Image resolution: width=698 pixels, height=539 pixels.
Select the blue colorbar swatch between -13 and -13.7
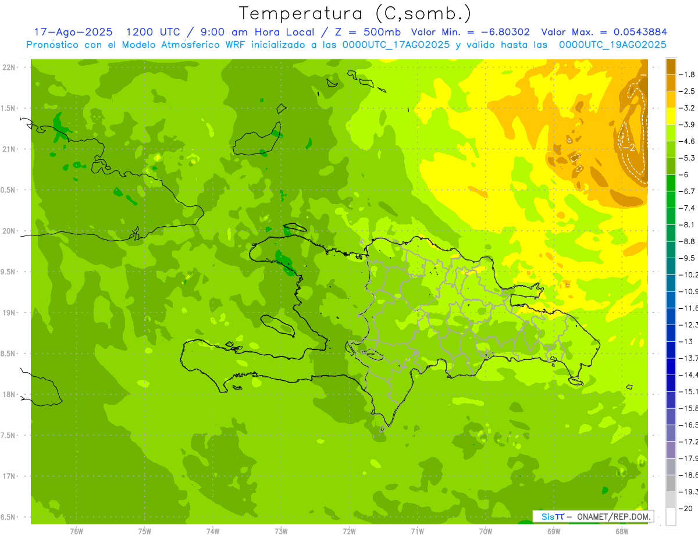[x=671, y=350]
